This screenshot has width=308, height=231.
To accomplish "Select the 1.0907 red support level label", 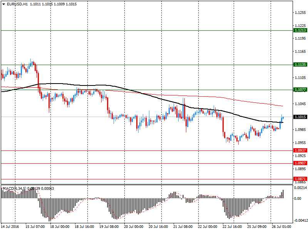I will (300, 163).
